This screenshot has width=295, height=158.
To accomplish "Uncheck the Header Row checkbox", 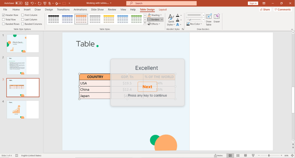I will (x=3, y=15).
